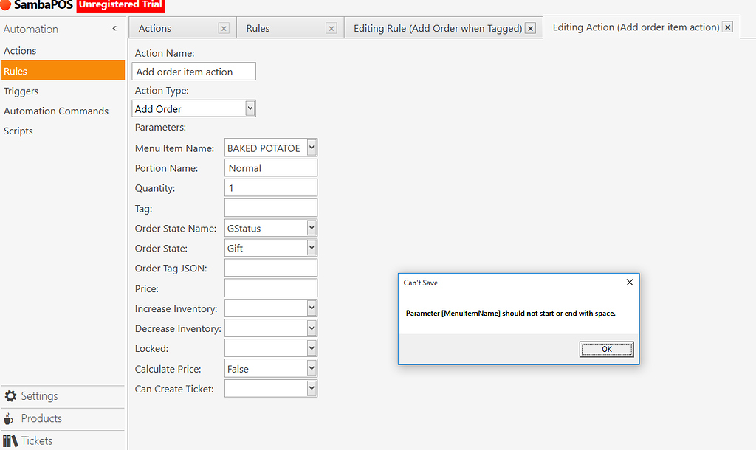
Task: Open the Calculate Price dropdown
Action: [311, 367]
